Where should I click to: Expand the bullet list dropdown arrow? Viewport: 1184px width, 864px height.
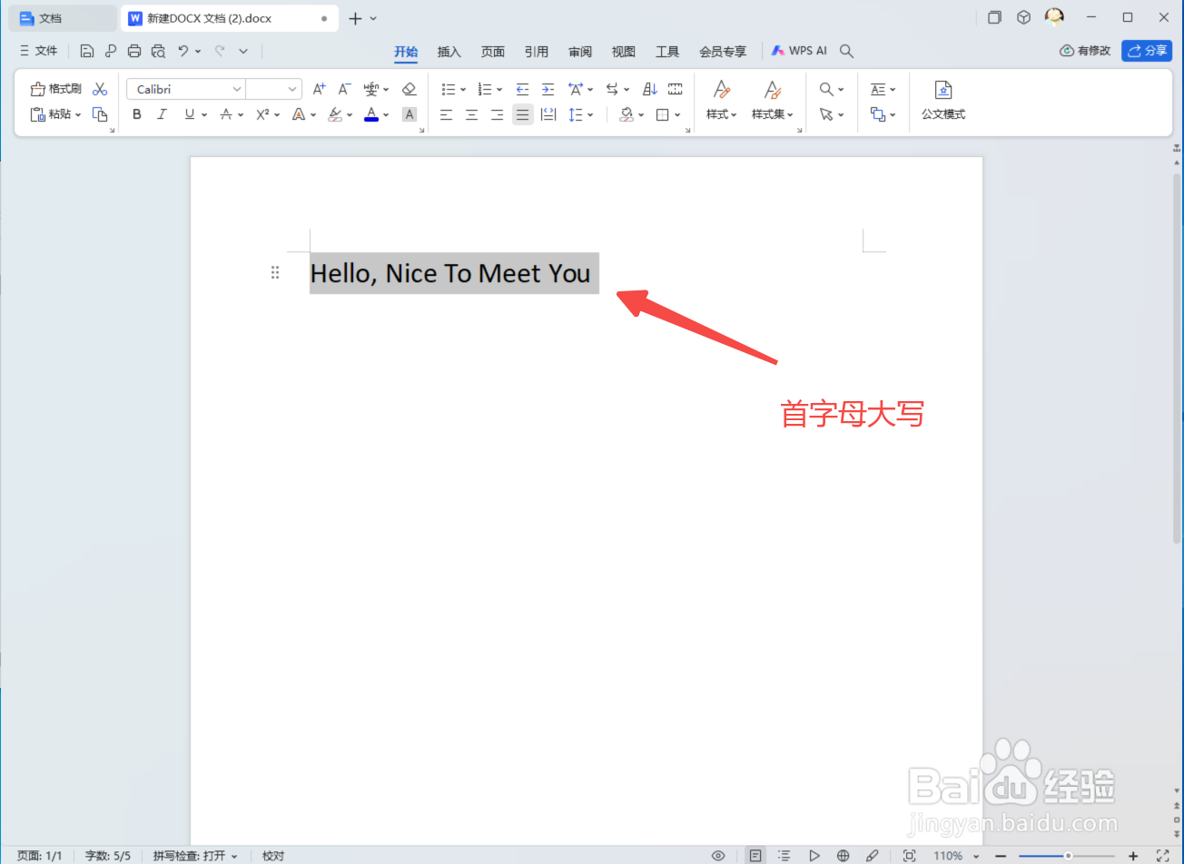point(463,90)
